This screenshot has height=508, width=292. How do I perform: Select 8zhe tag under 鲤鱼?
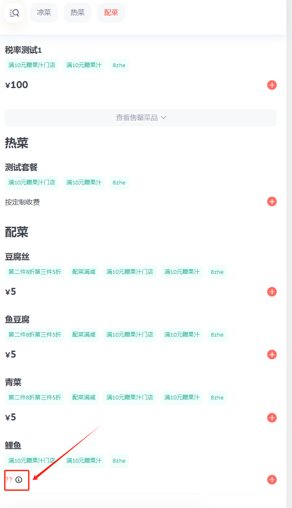pyautogui.click(x=119, y=461)
